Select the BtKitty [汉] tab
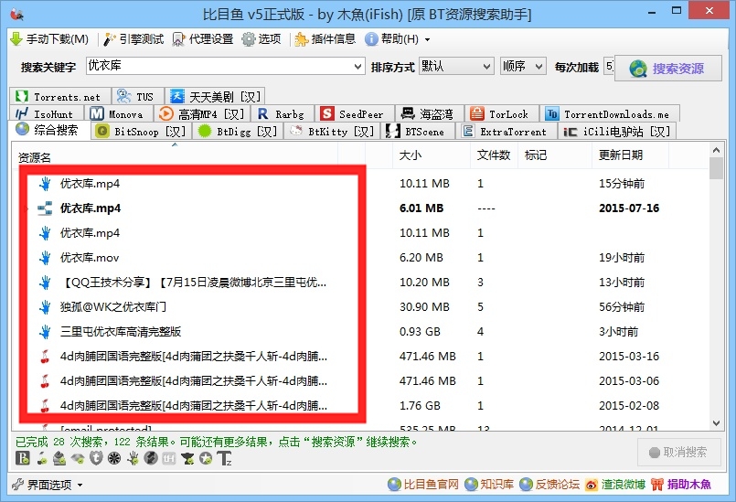The width and height of the screenshot is (736, 502). click(332, 132)
